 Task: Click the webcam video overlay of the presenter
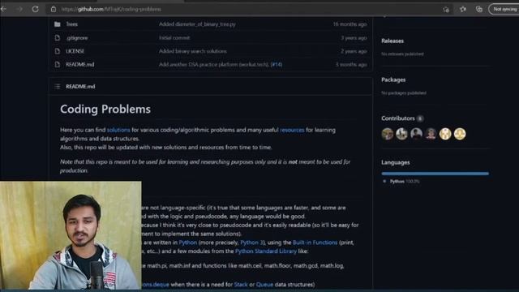(71, 235)
